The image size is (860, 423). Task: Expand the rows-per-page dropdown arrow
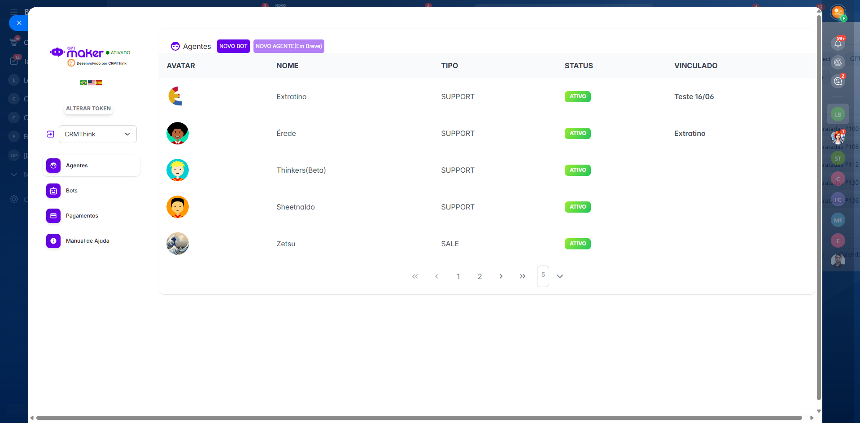coord(559,276)
